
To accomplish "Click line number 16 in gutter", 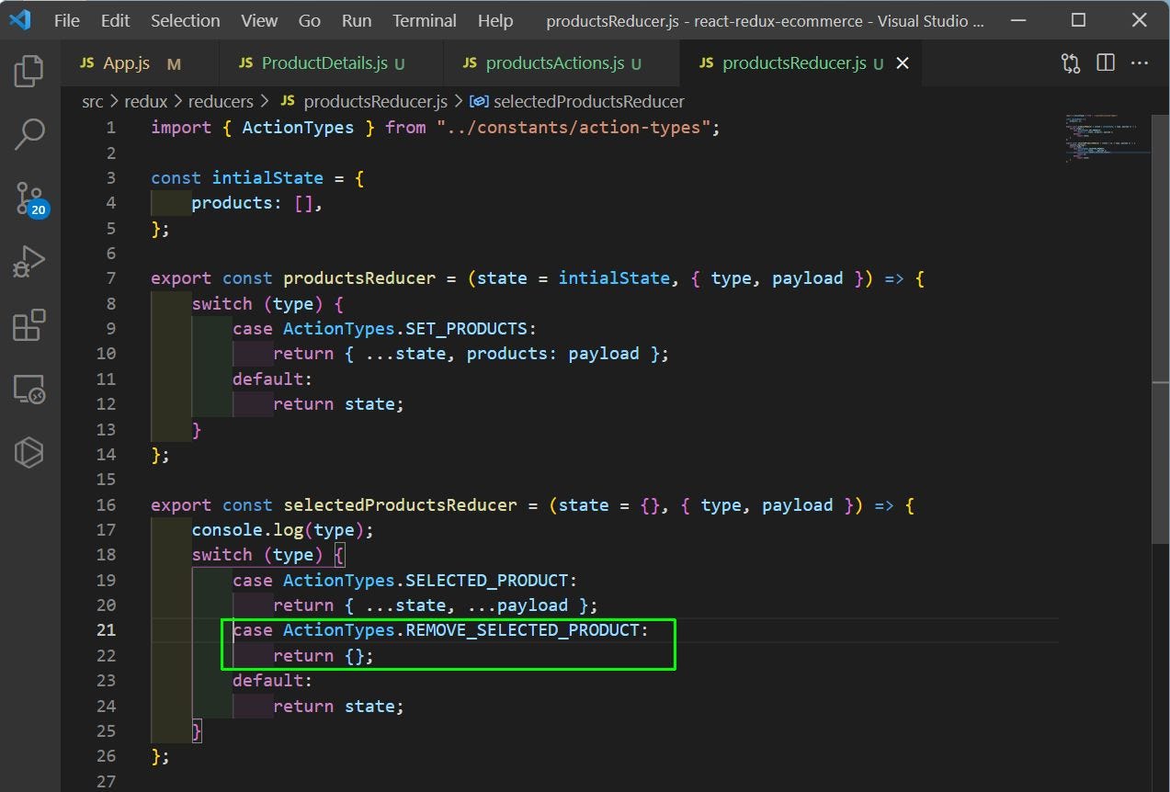I will point(106,505).
